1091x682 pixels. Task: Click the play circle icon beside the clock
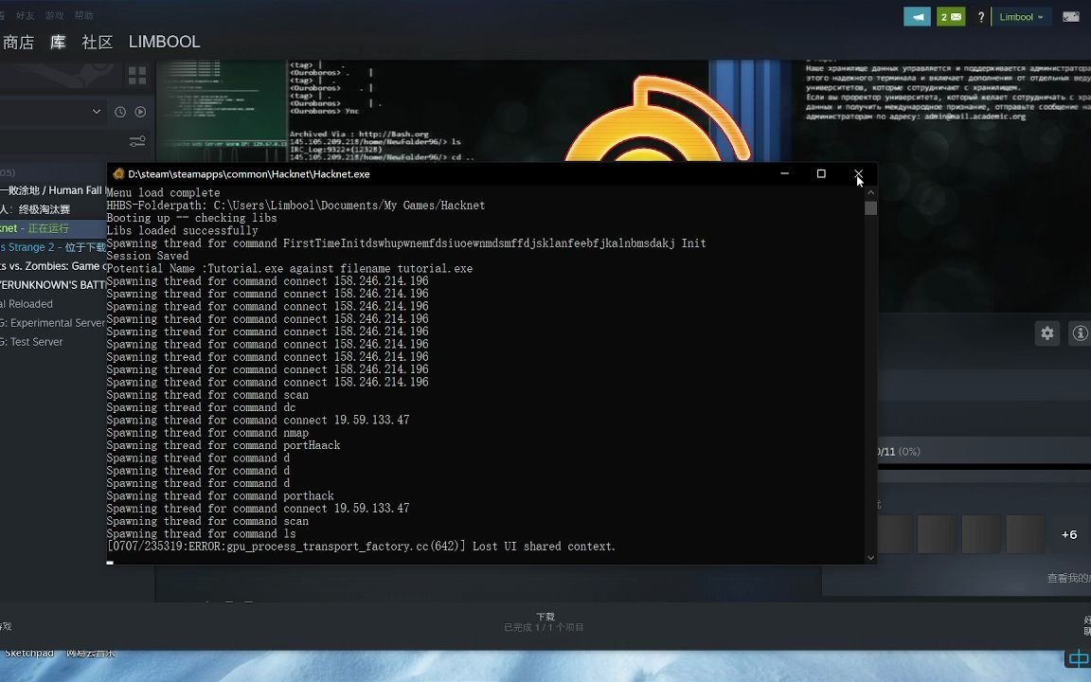pyautogui.click(x=140, y=112)
